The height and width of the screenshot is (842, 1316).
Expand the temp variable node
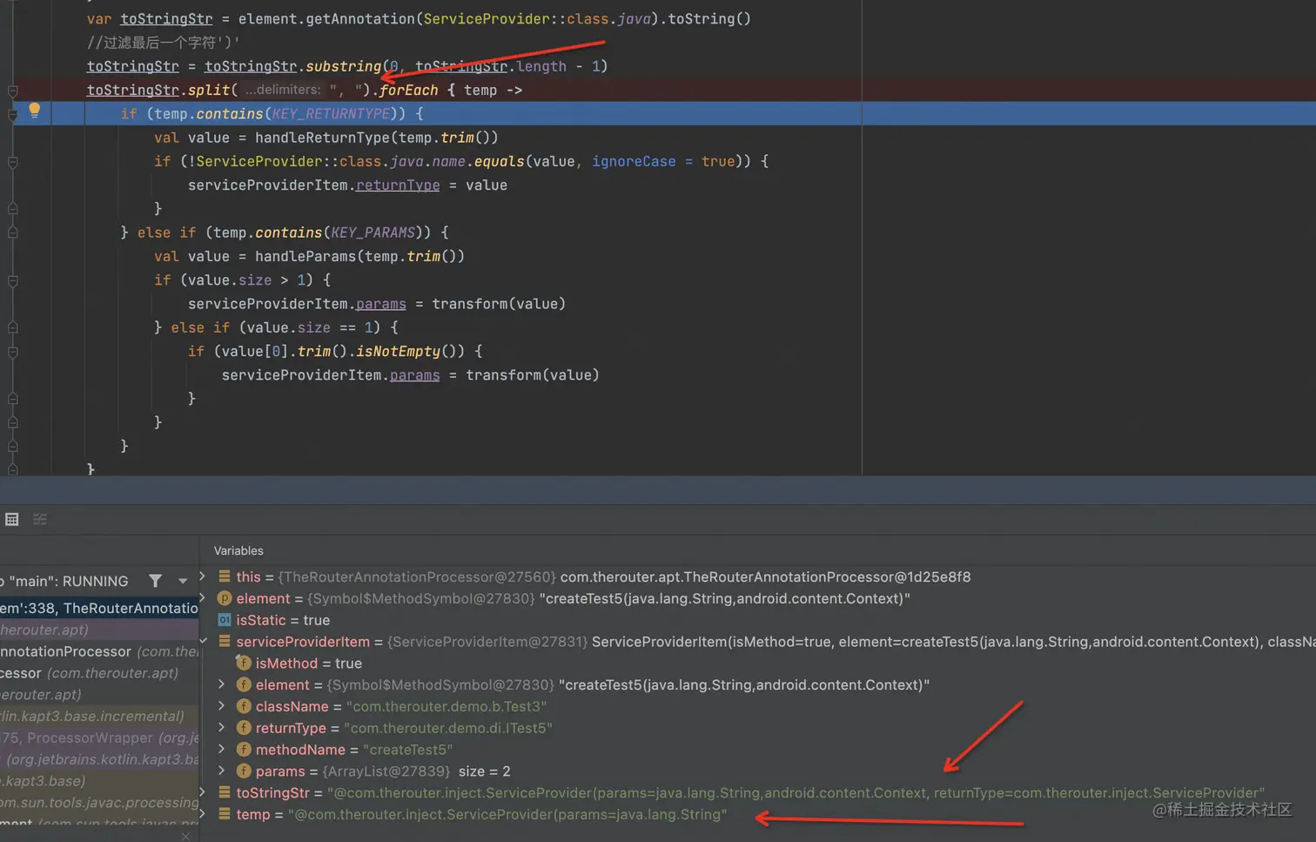203,814
